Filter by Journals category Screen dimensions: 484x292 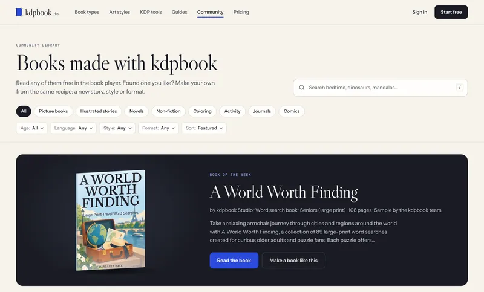click(262, 111)
